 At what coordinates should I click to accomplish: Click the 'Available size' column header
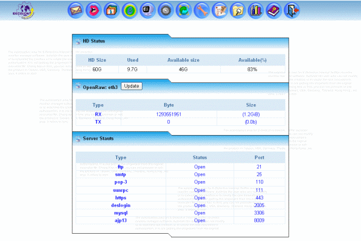[x=183, y=60]
